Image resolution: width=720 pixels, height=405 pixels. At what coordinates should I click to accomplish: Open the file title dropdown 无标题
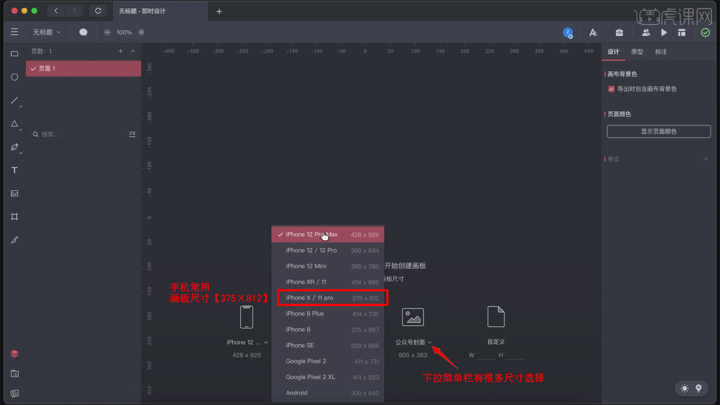(x=47, y=32)
